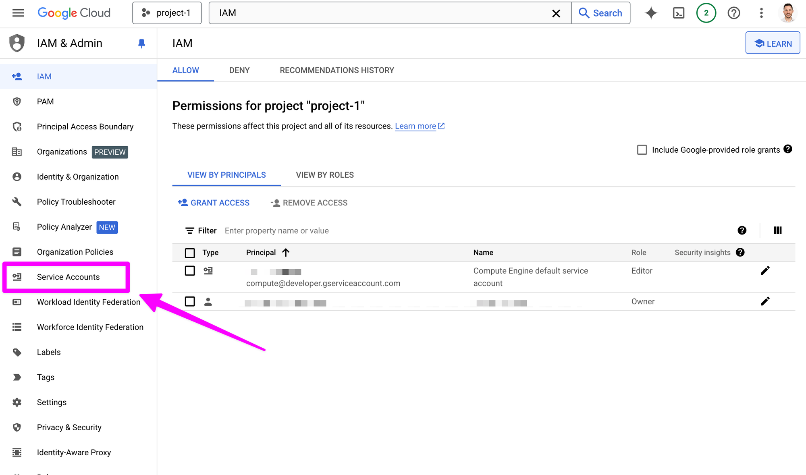Switch to the DENY tab

pos(239,71)
